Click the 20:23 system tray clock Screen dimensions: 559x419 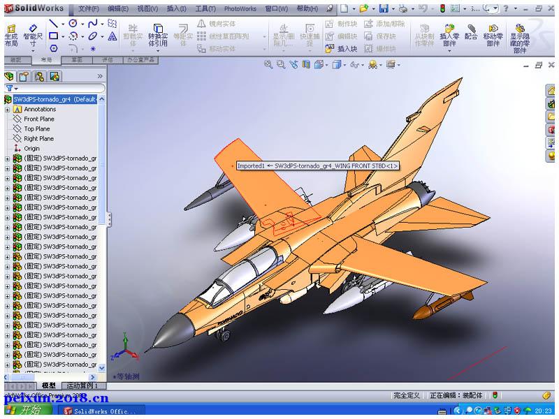coord(544,411)
